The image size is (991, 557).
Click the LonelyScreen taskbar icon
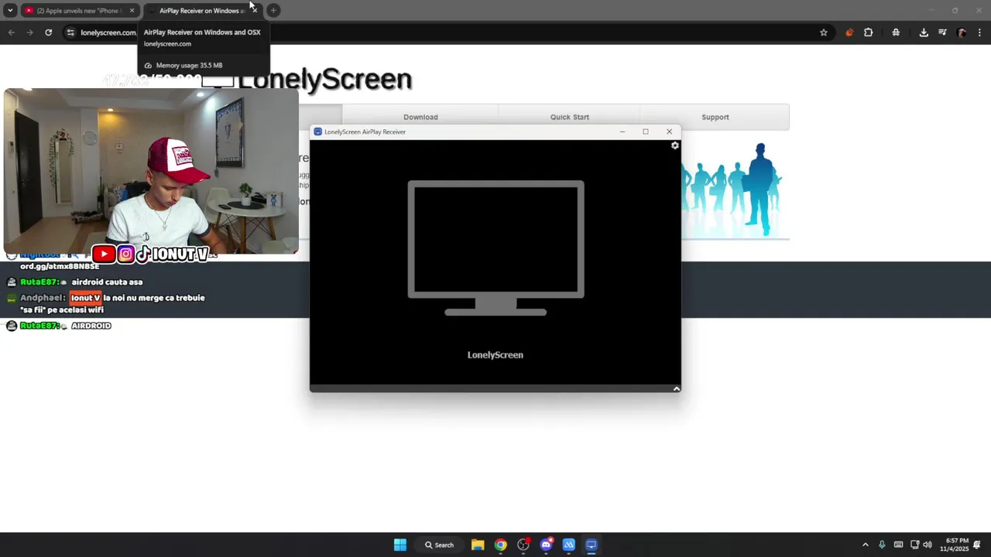point(592,545)
